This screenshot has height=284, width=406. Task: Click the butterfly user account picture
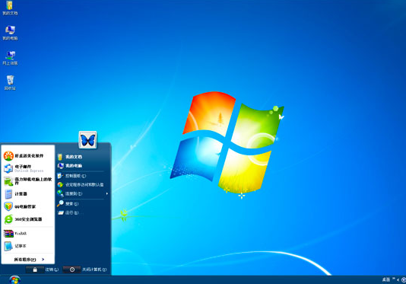[87, 140]
